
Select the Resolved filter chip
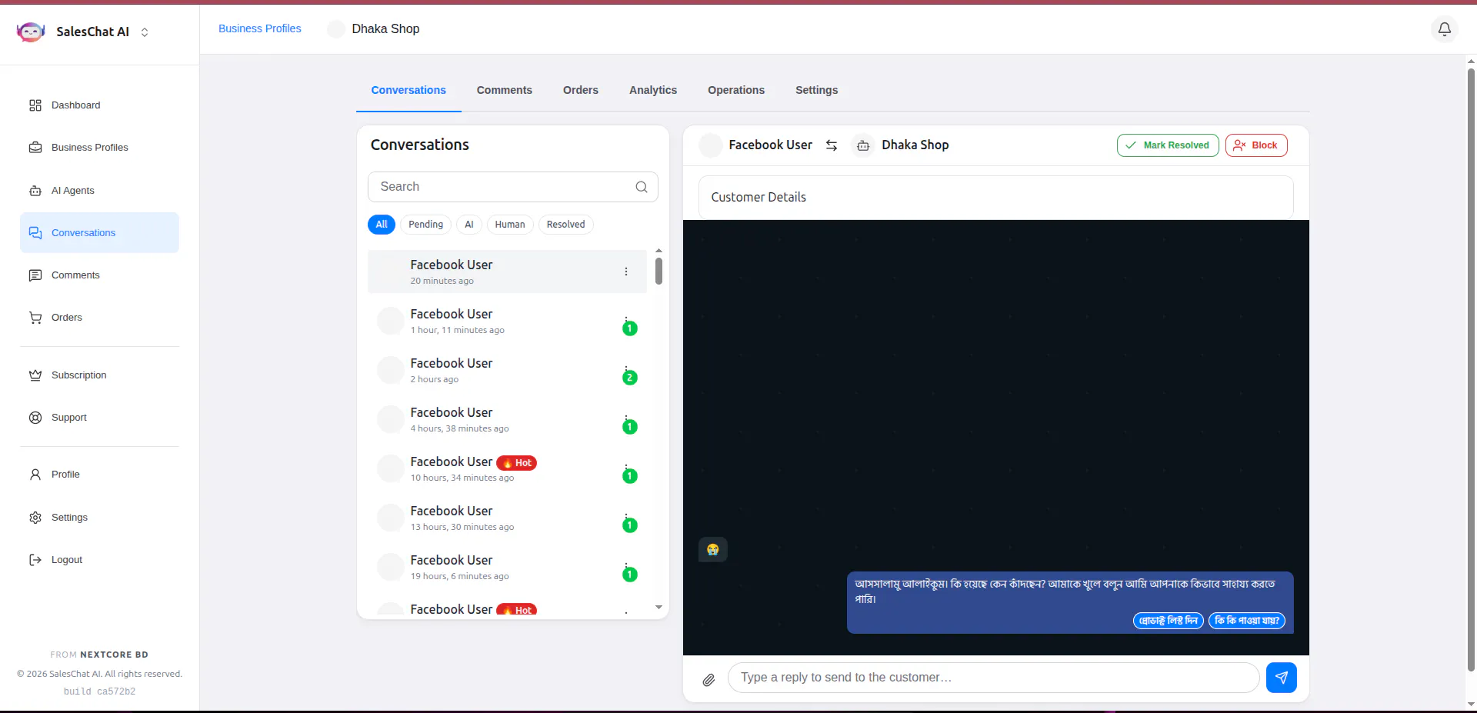565,225
